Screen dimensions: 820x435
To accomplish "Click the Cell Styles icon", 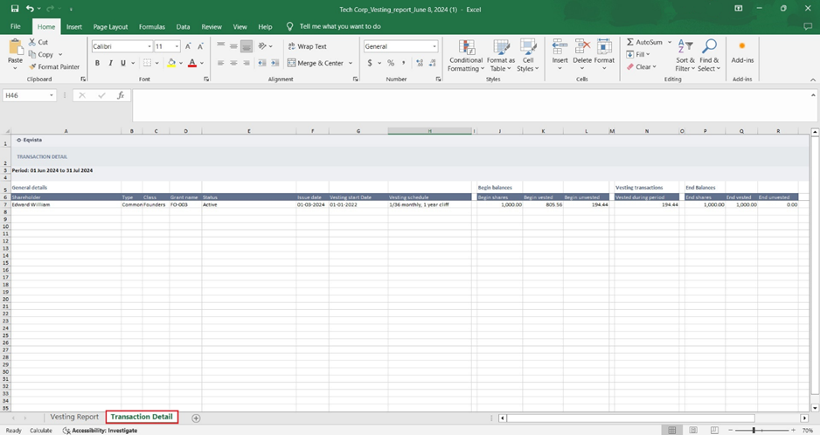I will pos(528,47).
